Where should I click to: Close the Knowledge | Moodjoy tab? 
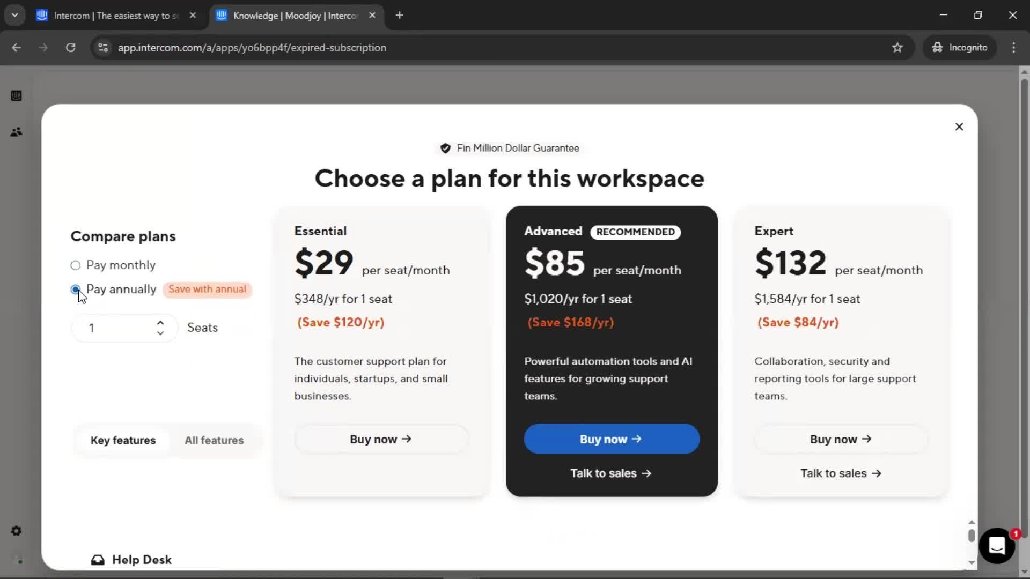372,16
